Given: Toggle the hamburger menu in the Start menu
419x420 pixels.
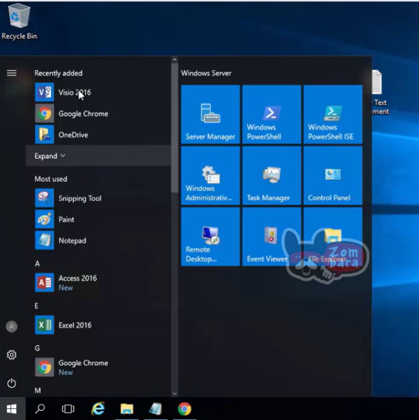Looking at the screenshot, I should tap(12, 73).
